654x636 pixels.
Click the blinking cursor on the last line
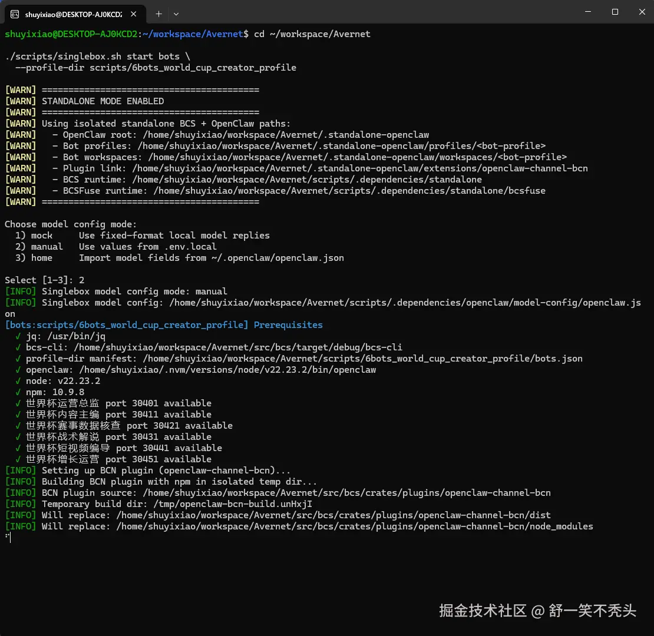[10, 538]
